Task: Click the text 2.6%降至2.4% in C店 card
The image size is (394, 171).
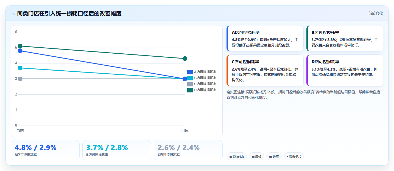Action: pos(244,69)
